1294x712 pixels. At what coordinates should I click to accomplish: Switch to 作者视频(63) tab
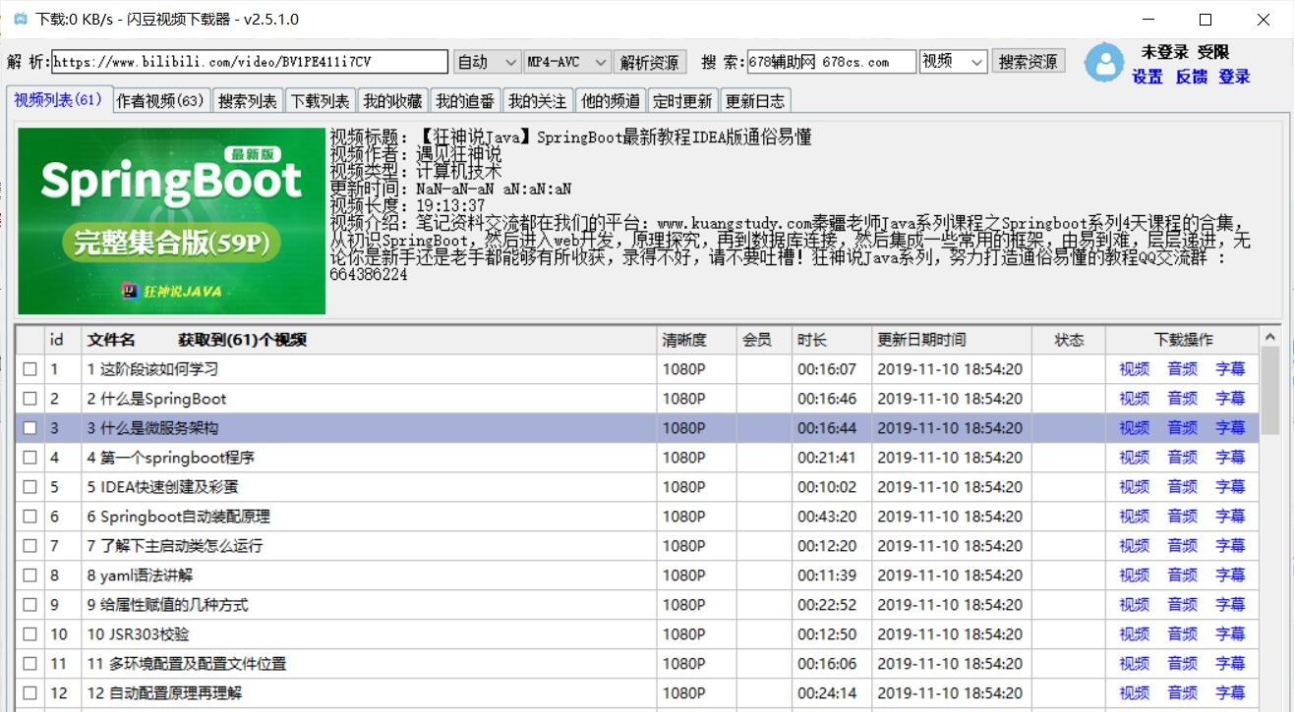pos(160,100)
